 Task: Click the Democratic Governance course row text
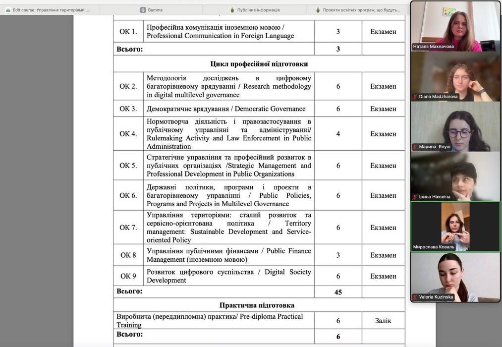tap(226, 109)
